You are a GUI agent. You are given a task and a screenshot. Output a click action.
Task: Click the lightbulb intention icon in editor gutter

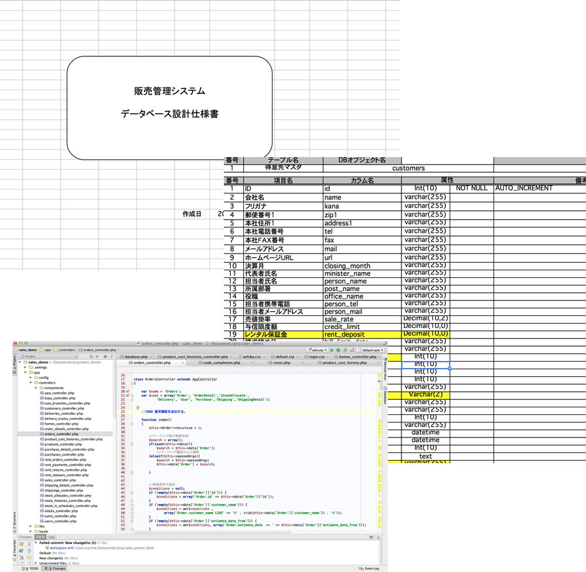tap(137, 407)
